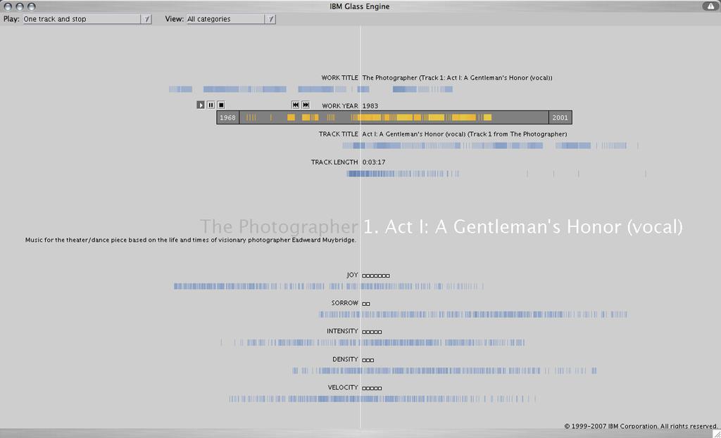Click the blue bar under SORROW
Image resolution: width=721 pixels, height=438 pixels.
(x=473, y=314)
